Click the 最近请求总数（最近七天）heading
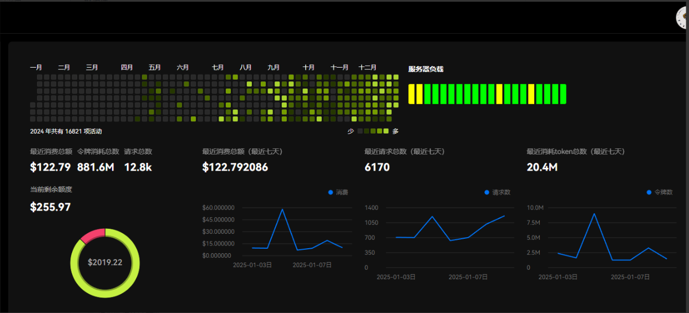The height and width of the screenshot is (313, 689). 404,151
